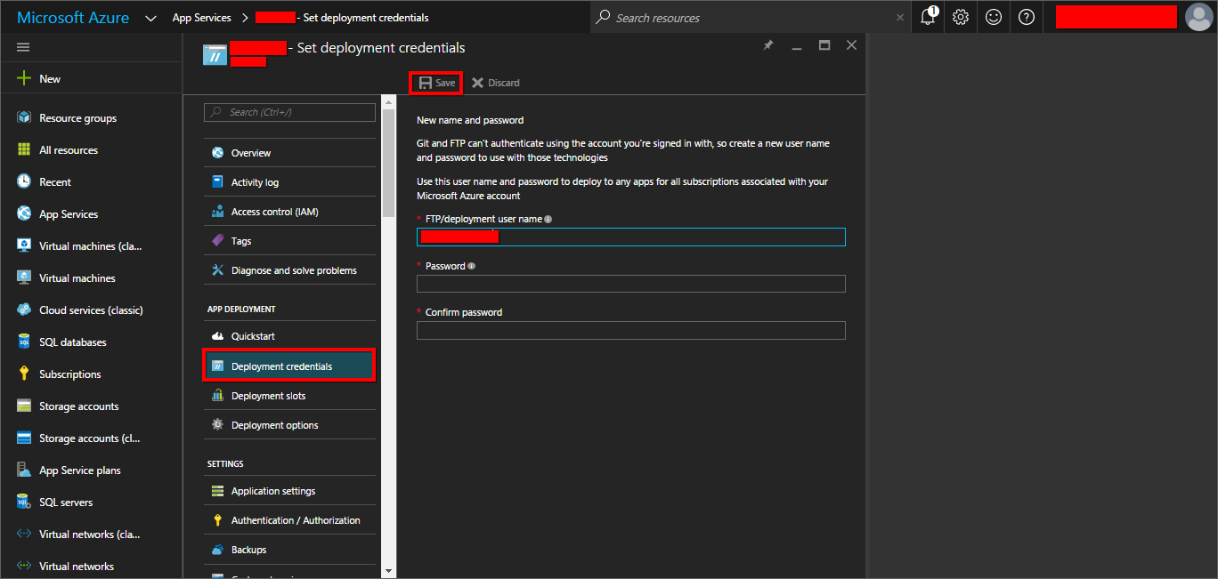Click the Recent clock icon
This screenshot has height=579, width=1218.
click(24, 181)
